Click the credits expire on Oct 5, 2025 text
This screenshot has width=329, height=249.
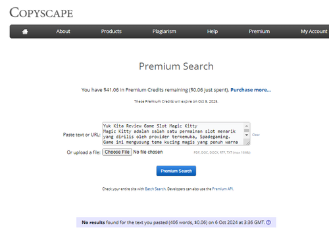point(176,101)
